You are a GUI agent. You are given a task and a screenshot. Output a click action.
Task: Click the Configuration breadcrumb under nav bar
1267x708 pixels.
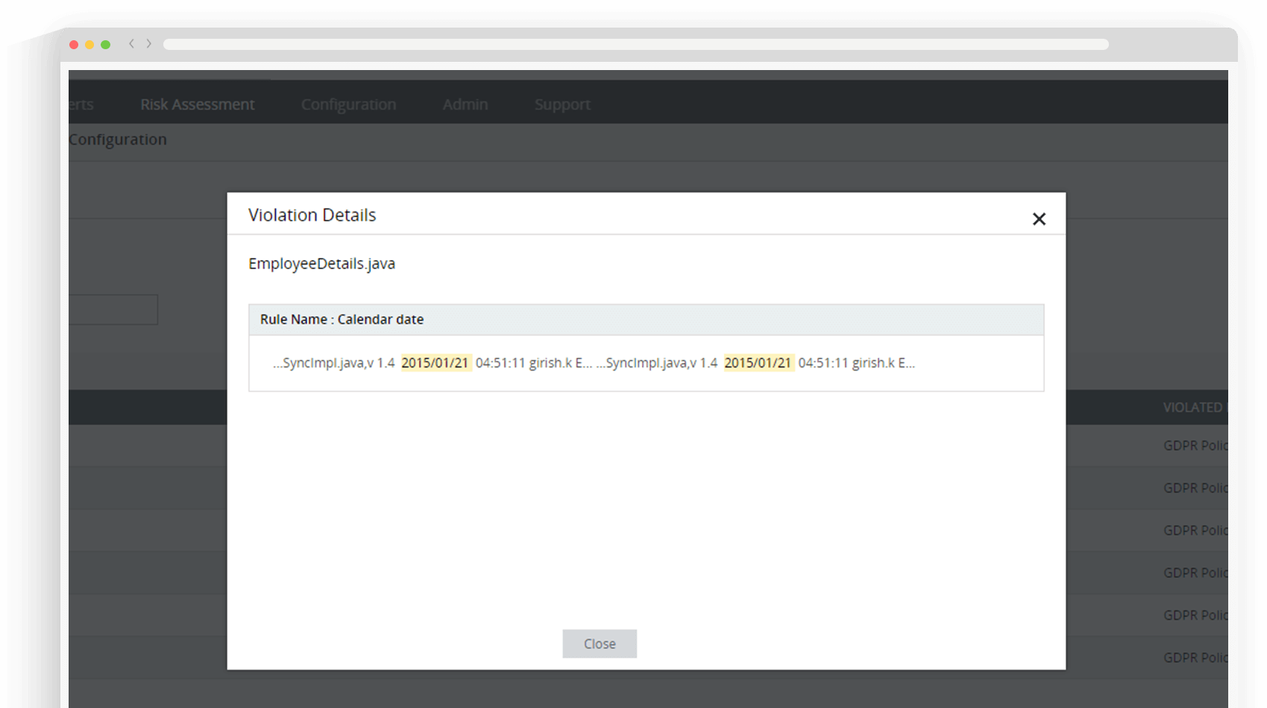point(118,140)
